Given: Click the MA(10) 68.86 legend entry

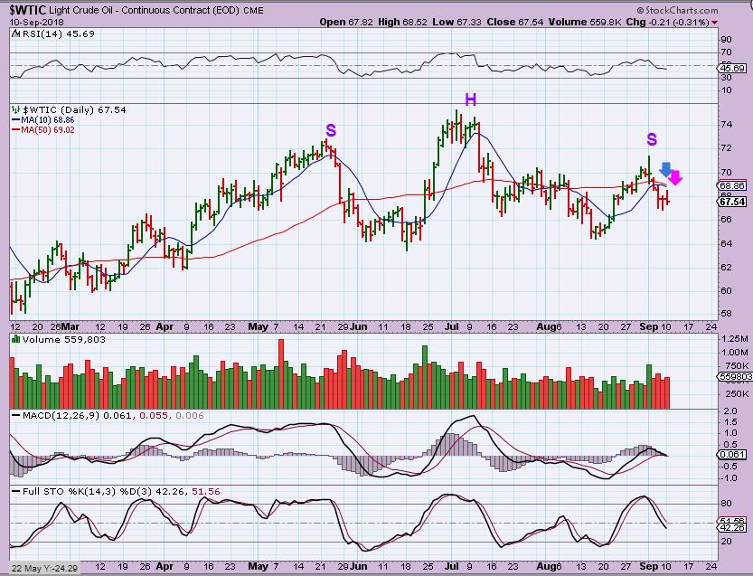Looking at the screenshot, I should tap(48, 120).
